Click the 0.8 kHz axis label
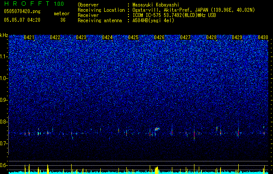The height and width of the screenshot is (174, 273). (x=4, y=122)
